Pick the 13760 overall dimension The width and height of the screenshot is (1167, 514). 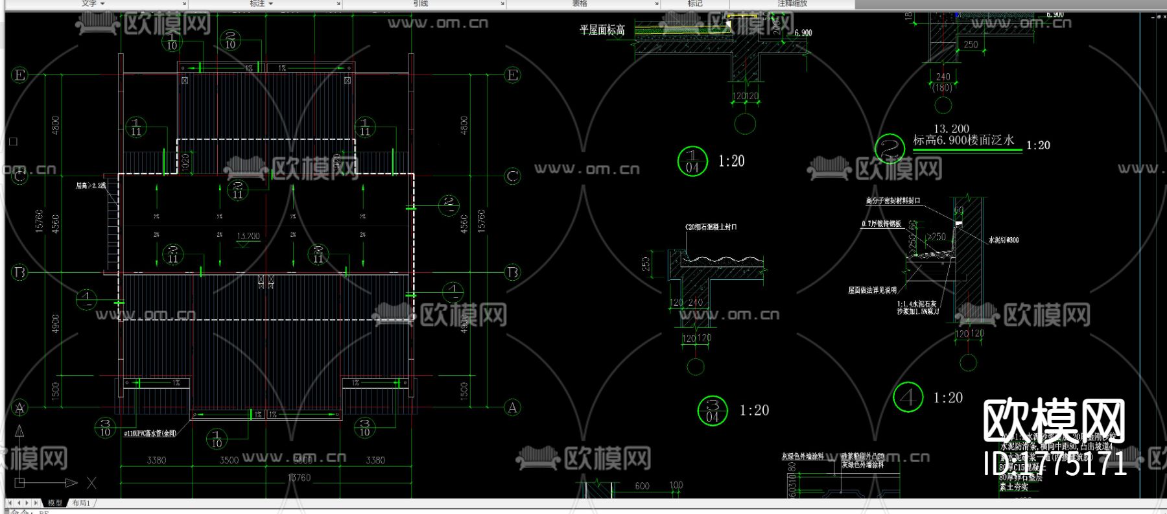pos(299,478)
